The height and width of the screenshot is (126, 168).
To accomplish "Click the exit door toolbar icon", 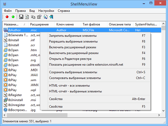I will 51,17.
